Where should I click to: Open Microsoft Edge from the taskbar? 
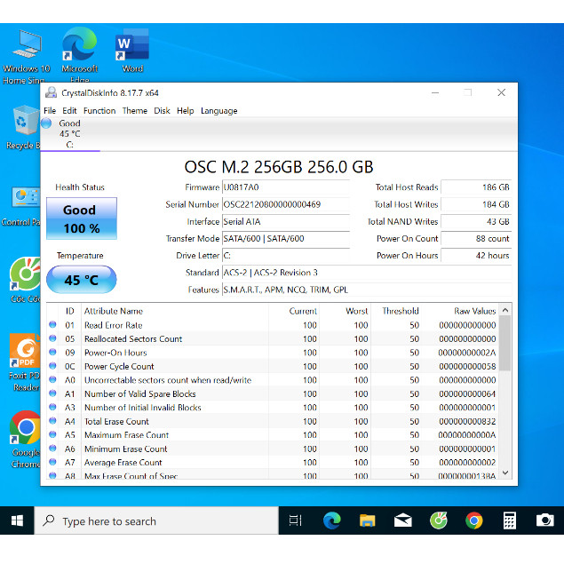click(x=331, y=520)
